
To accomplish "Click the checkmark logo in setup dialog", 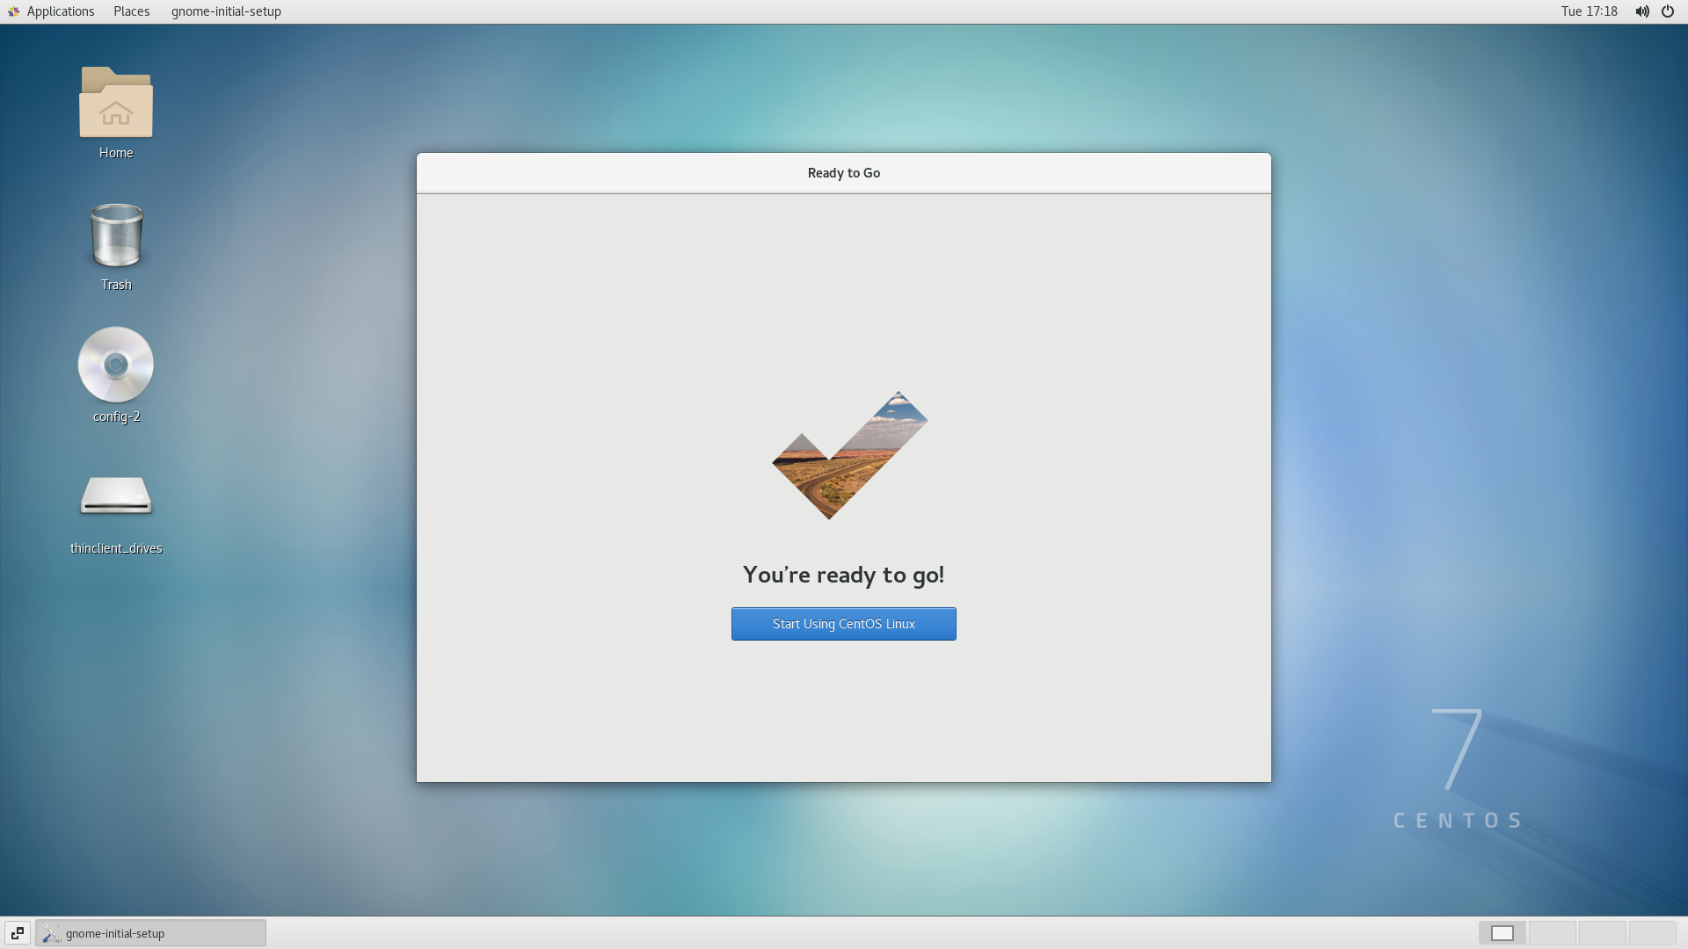I will (x=845, y=455).
